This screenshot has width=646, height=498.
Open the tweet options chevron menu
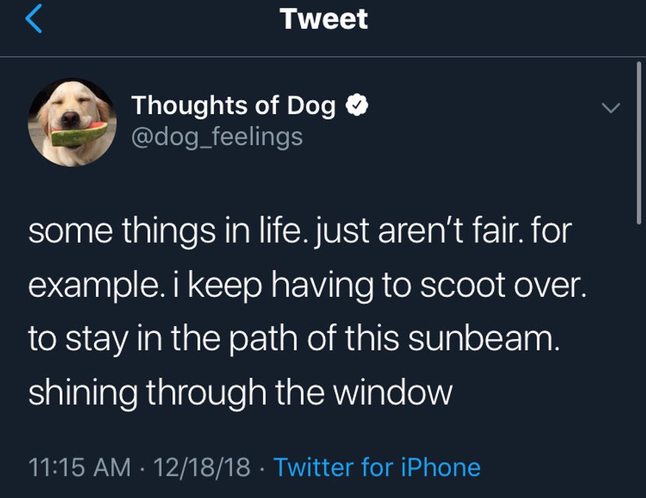(611, 108)
